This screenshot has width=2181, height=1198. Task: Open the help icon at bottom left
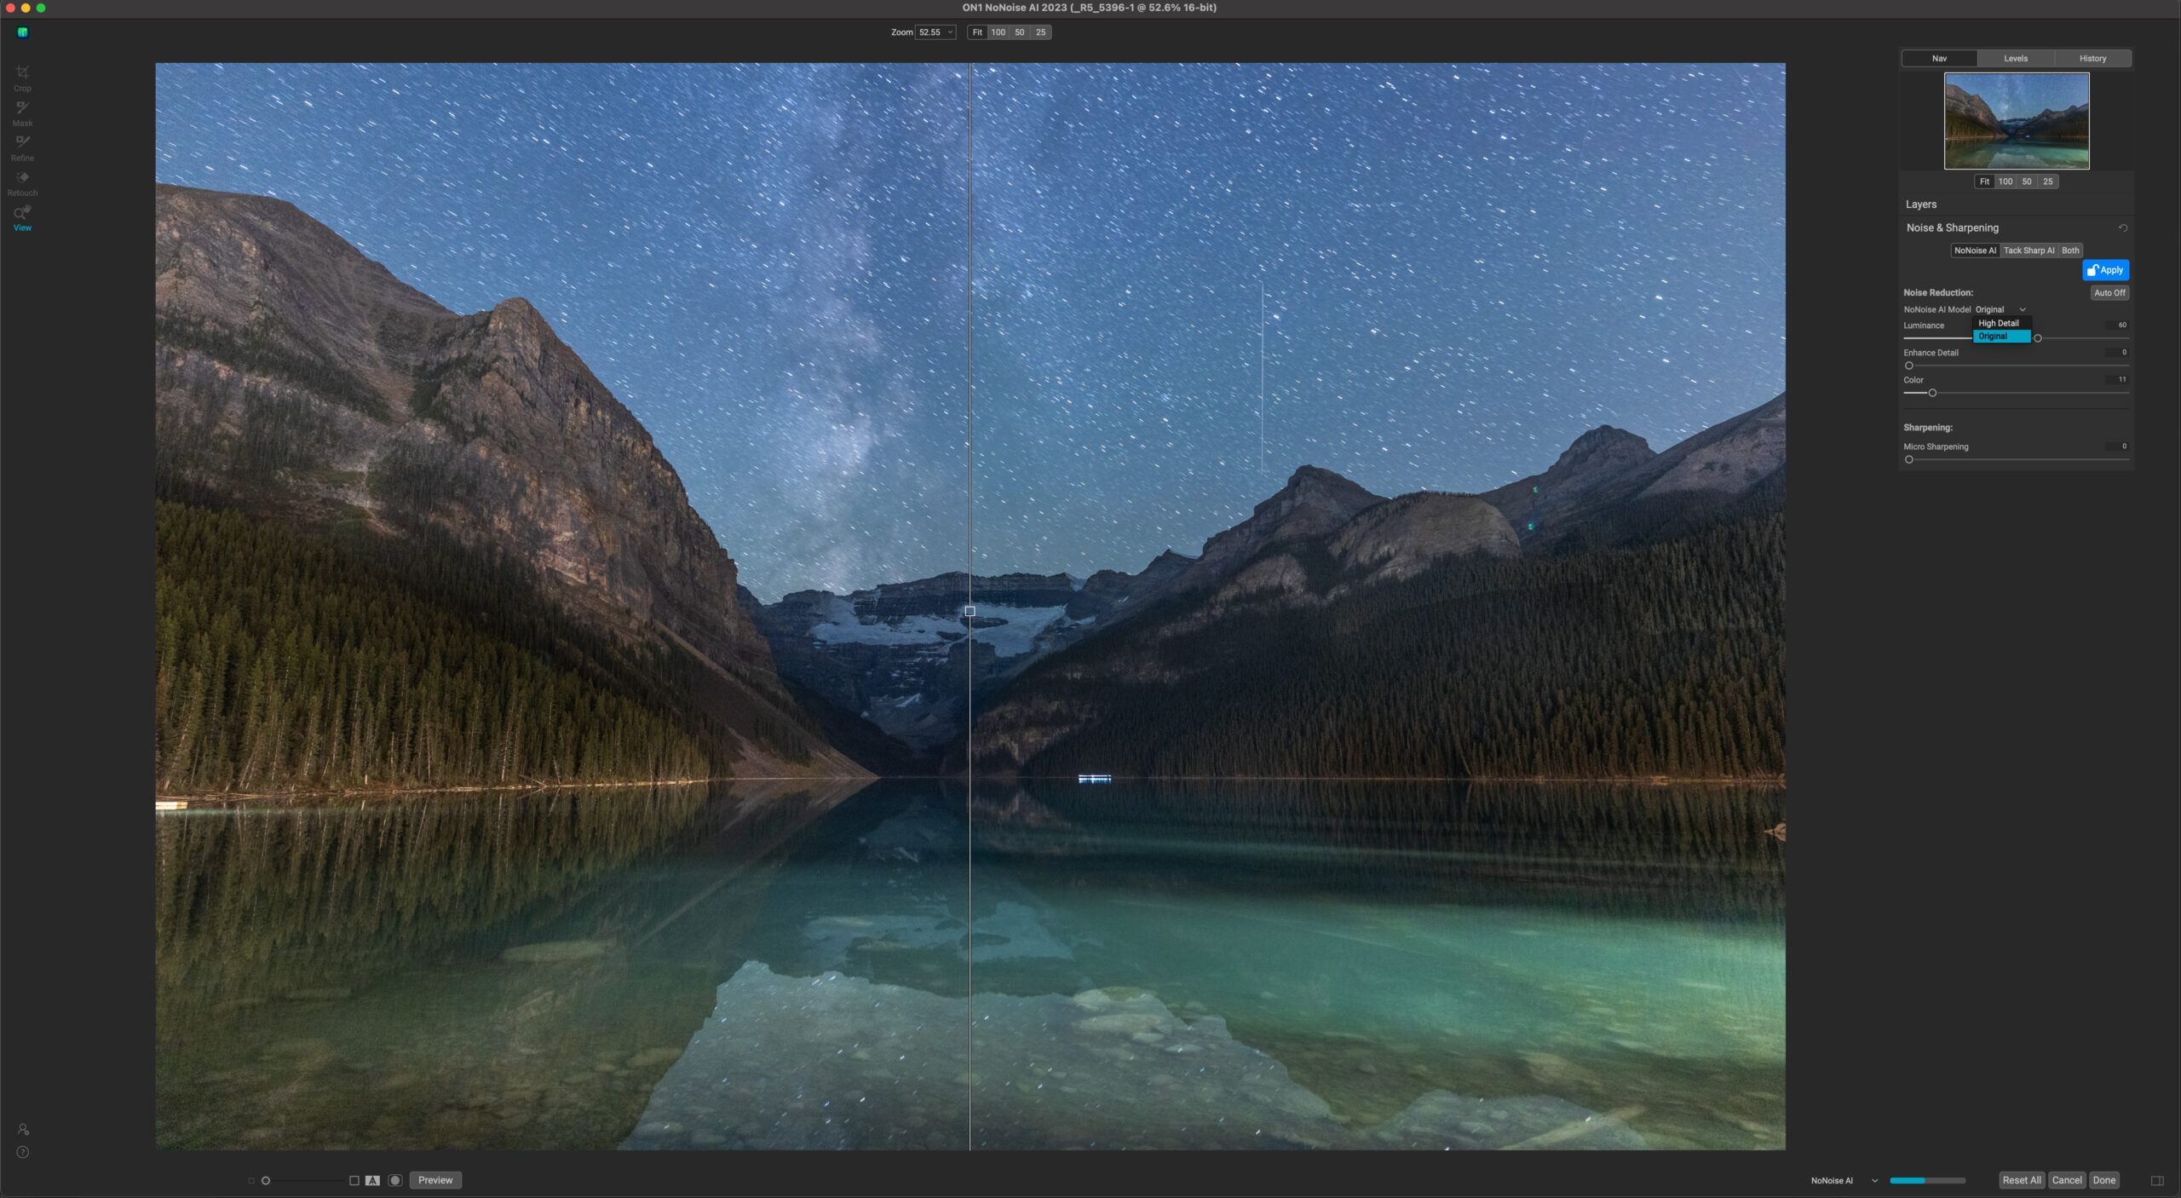(x=23, y=1152)
